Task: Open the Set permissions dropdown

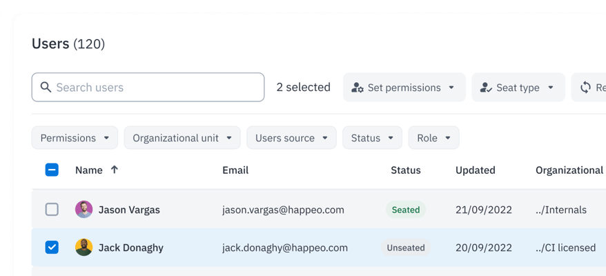Action: click(404, 88)
